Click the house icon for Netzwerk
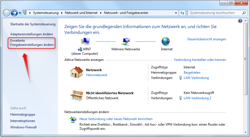The image size is (250, 137). pyautogui.click(x=77, y=72)
